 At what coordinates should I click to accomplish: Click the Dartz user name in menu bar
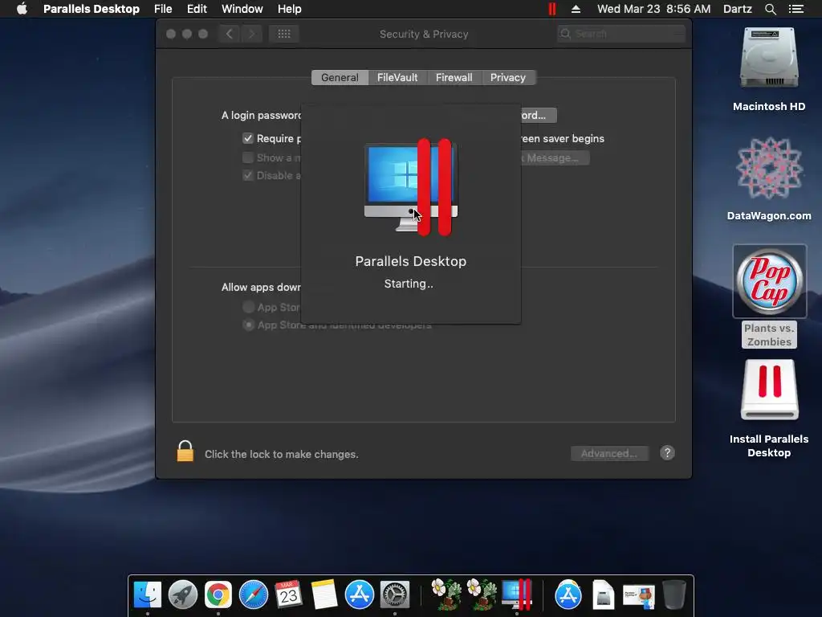[x=738, y=9]
